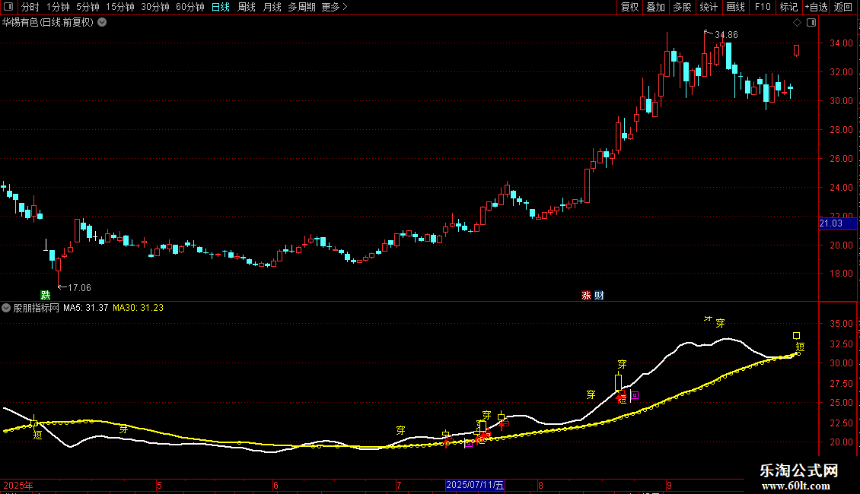Click the magenta 回 signal box near 27.50
This screenshot has height=494, width=860.
point(635,395)
